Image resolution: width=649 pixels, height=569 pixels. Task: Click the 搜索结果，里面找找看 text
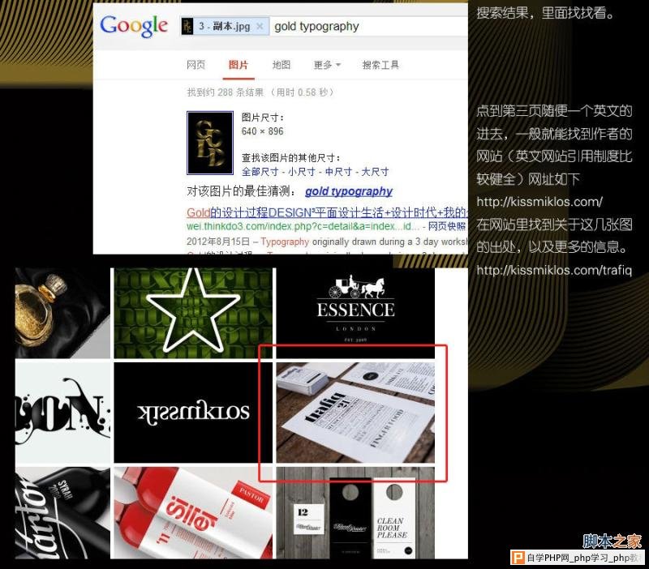point(545,13)
